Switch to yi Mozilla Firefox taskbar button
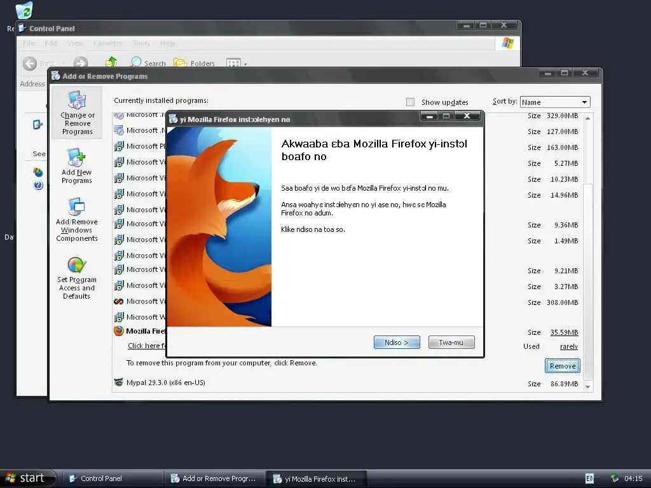The image size is (651, 488). click(x=317, y=478)
